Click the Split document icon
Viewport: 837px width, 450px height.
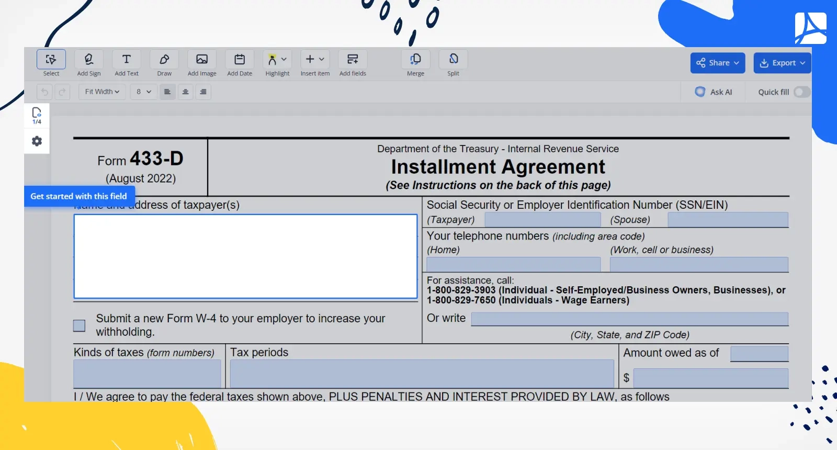coord(454,60)
